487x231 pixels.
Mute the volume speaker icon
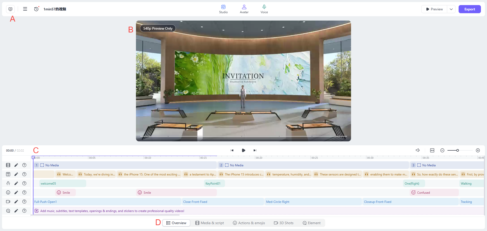coord(418,150)
